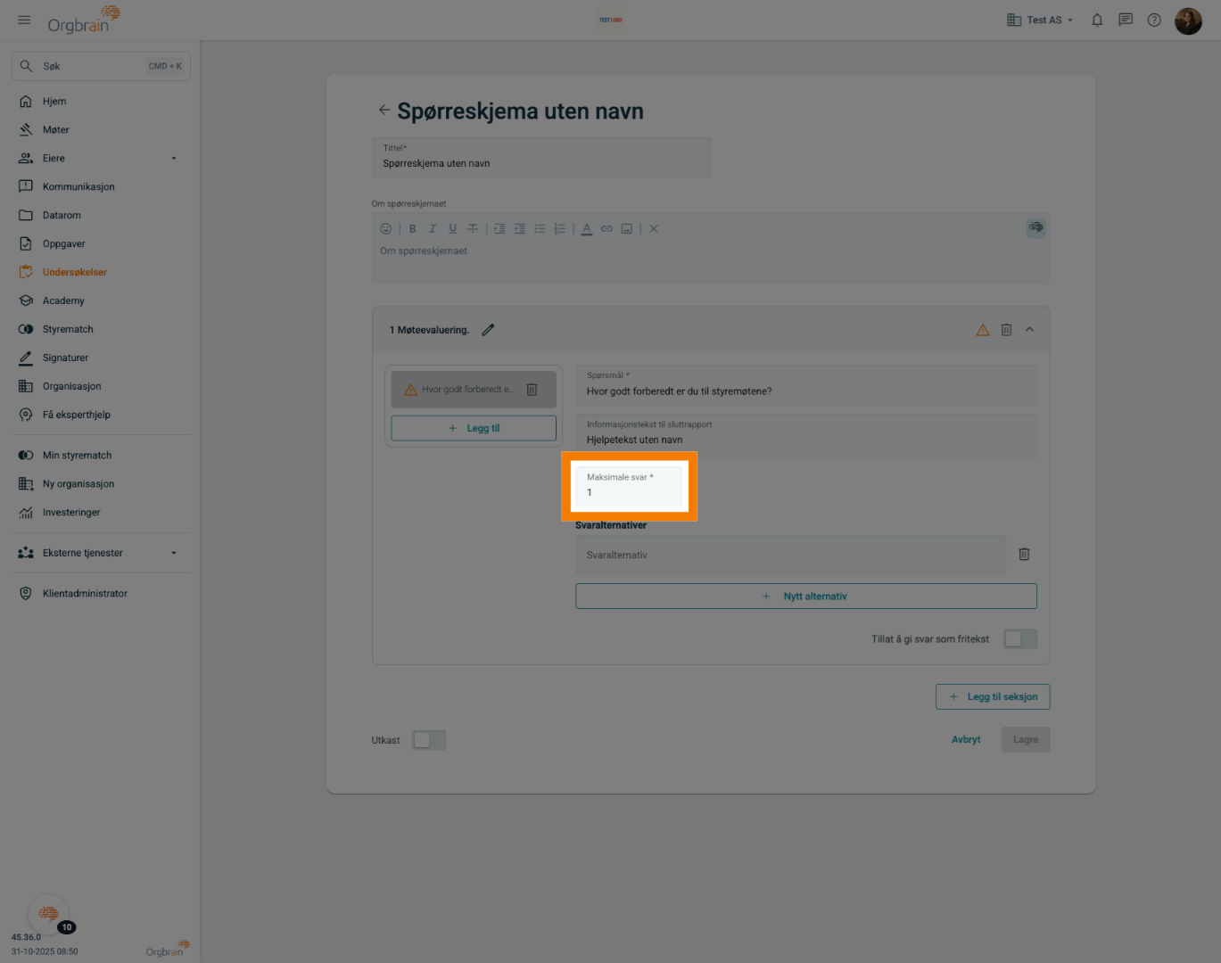
Task: Click the Bold formatting icon
Action: pyautogui.click(x=413, y=229)
